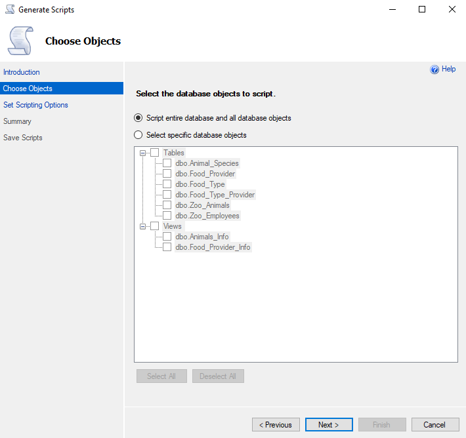Enable the dbo.Food_Type checkbox
The width and height of the screenshot is (466, 438).
click(167, 184)
